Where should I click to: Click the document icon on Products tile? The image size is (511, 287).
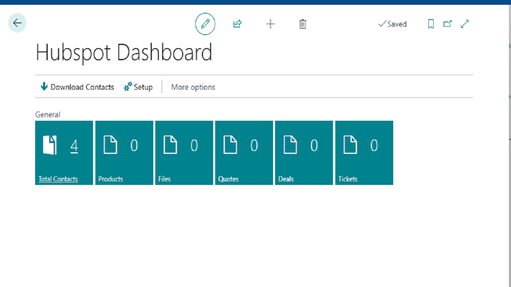(x=111, y=145)
